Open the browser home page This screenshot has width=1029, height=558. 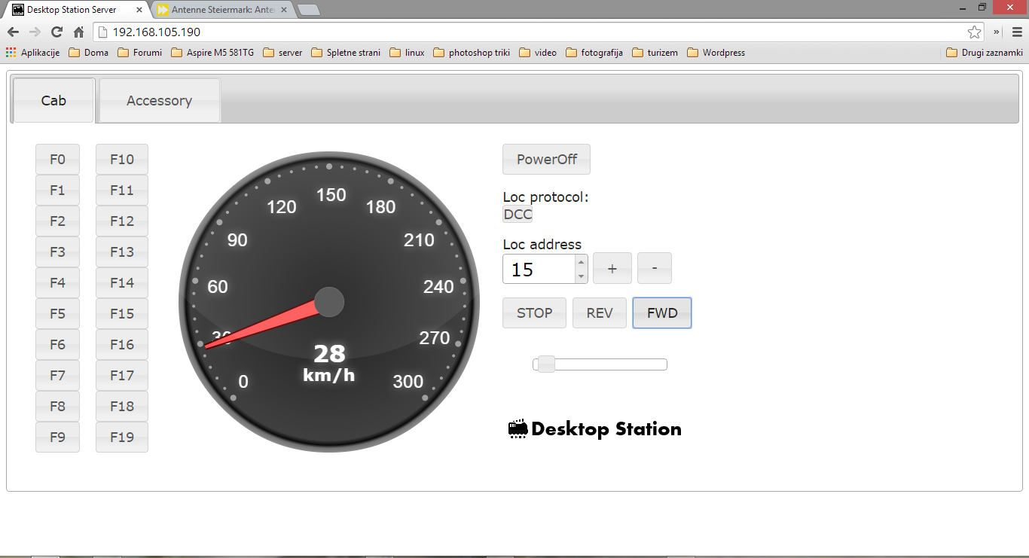pos(78,32)
